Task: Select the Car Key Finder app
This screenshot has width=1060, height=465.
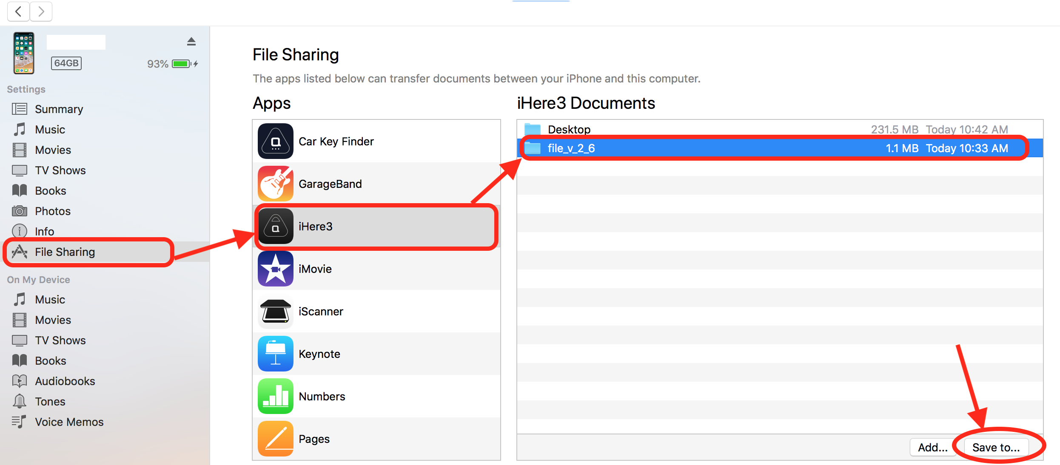Action: tap(336, 141)
